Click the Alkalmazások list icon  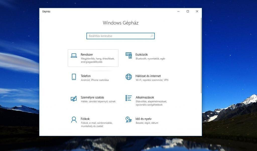coord(128,98)
